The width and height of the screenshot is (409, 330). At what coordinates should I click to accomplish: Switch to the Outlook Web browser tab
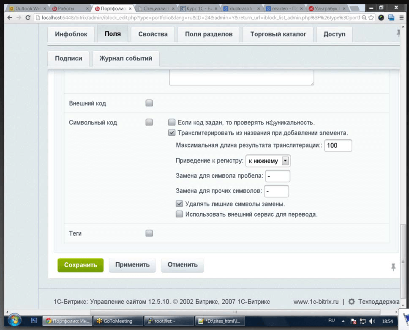pyautogui.click(x=27, y=8)
